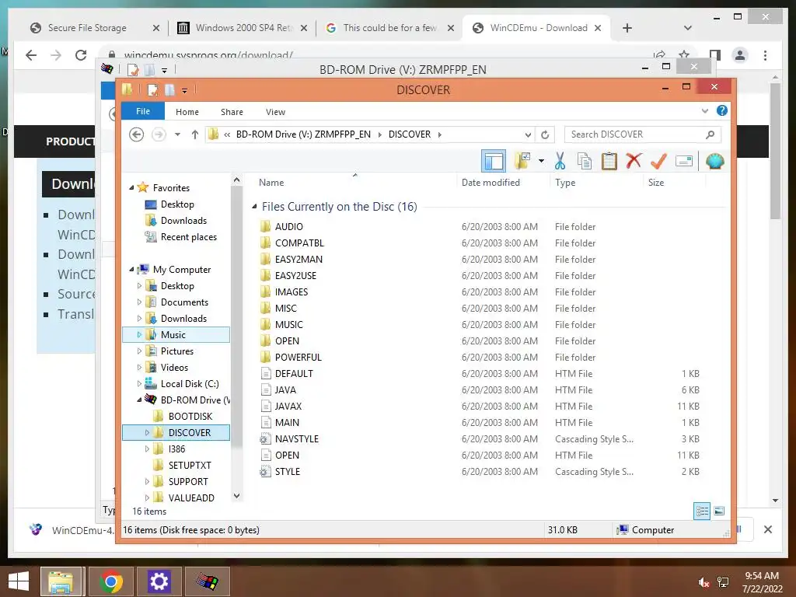Click the New folder icon in toolbar
This screenshot has width=796, height=597.
522,161
